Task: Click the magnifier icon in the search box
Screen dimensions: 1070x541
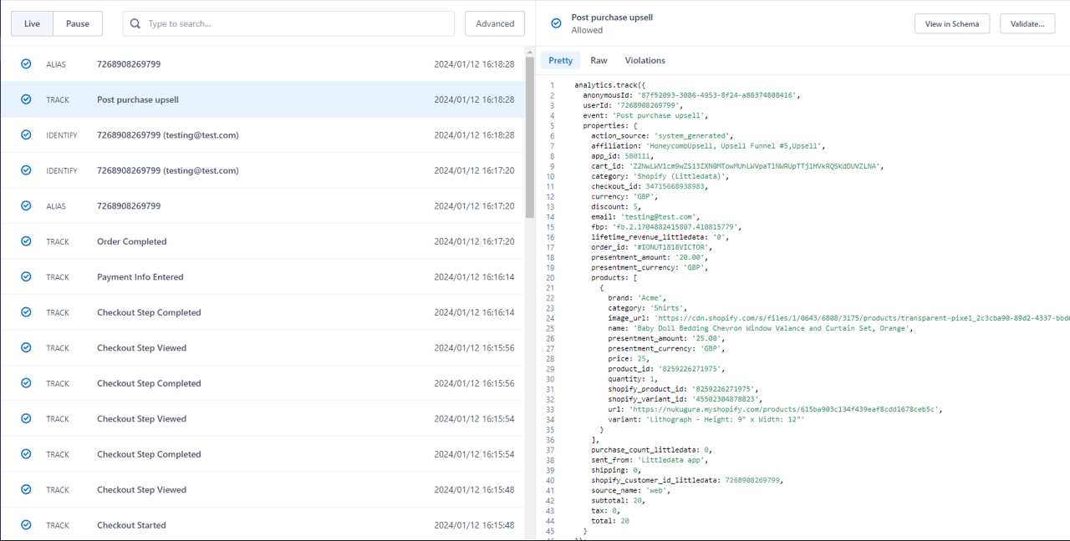Action: 135,23
